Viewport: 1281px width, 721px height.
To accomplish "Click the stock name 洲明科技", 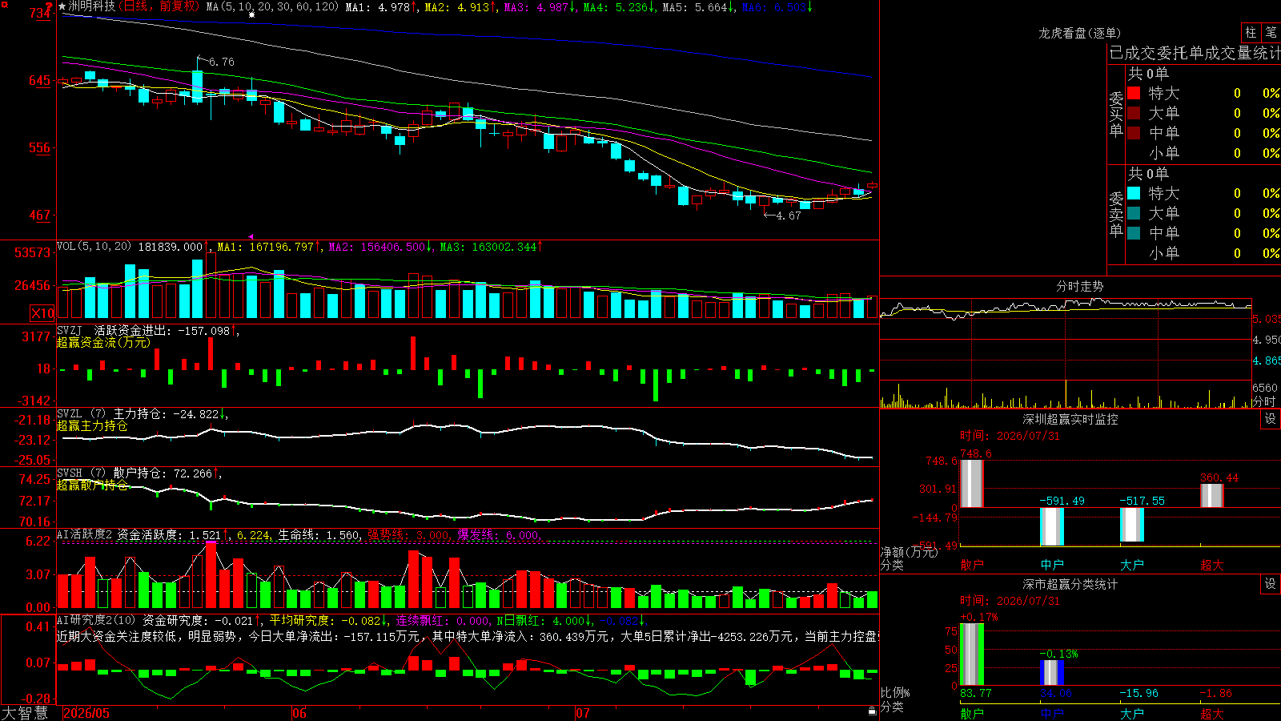I will click(91, 6).
